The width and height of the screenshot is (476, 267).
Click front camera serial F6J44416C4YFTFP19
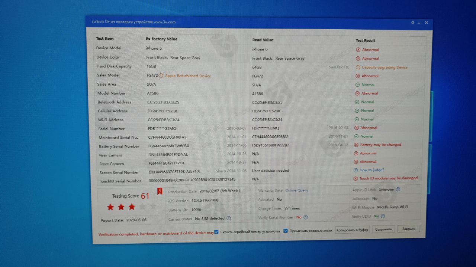[x=166, y=163]
